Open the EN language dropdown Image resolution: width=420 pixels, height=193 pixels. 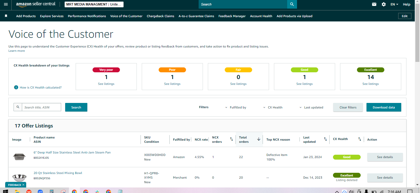[x=394, y=4]
